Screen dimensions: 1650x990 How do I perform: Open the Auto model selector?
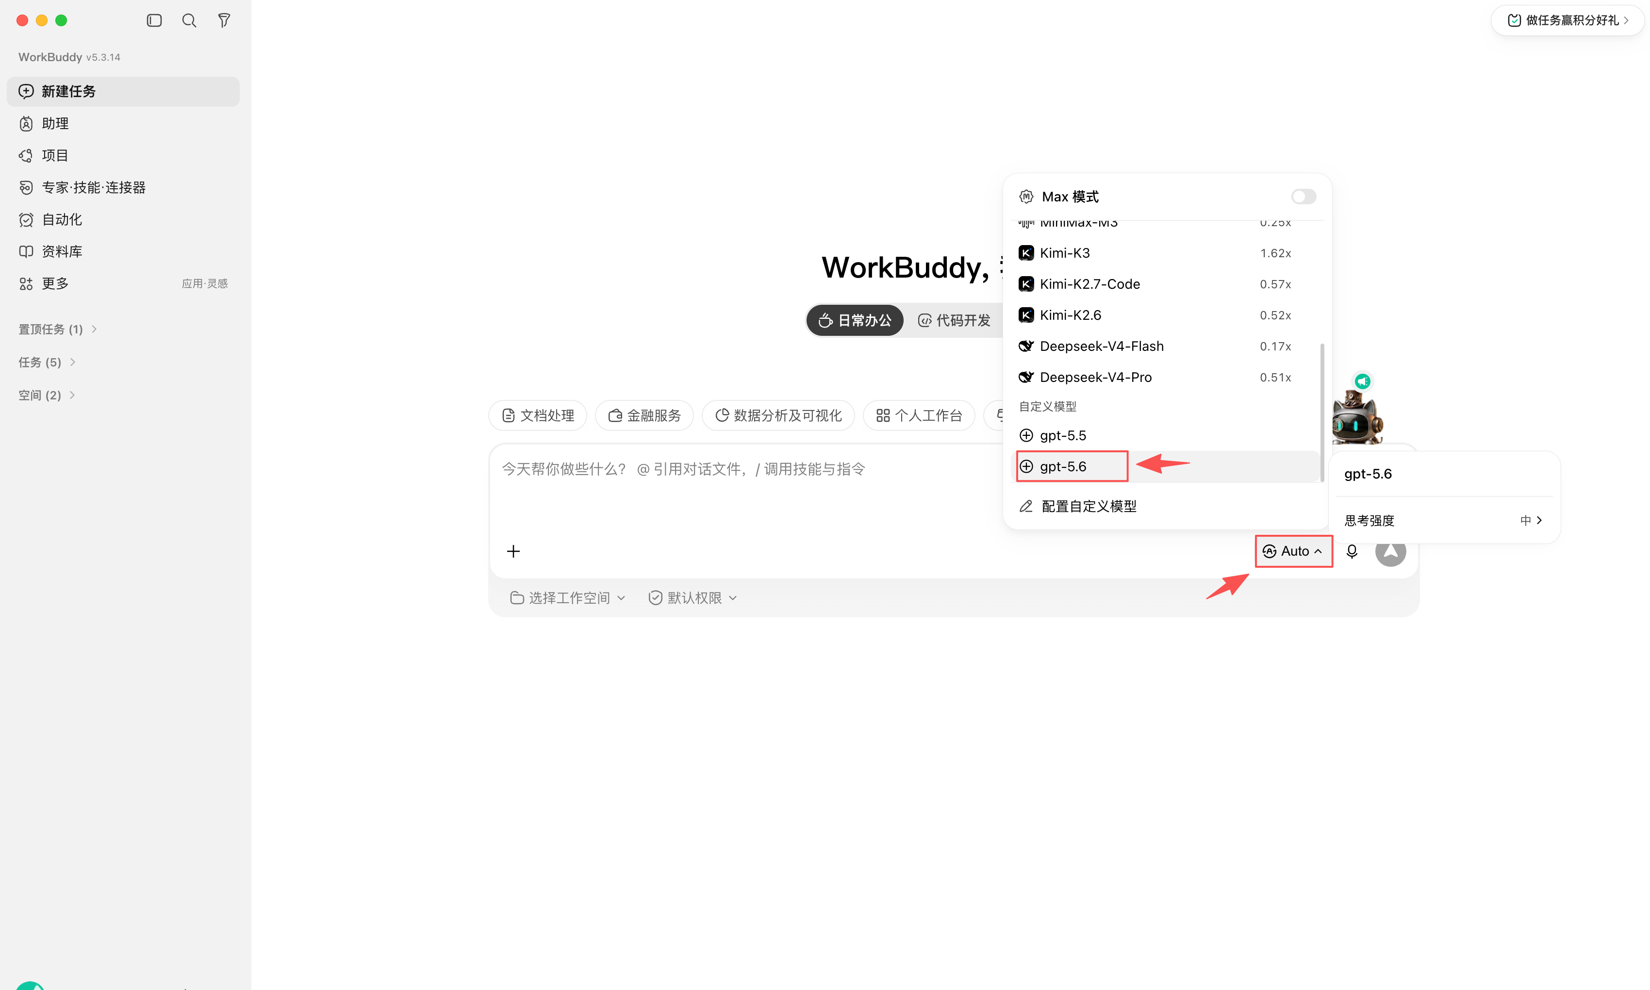click(1293, 551)
